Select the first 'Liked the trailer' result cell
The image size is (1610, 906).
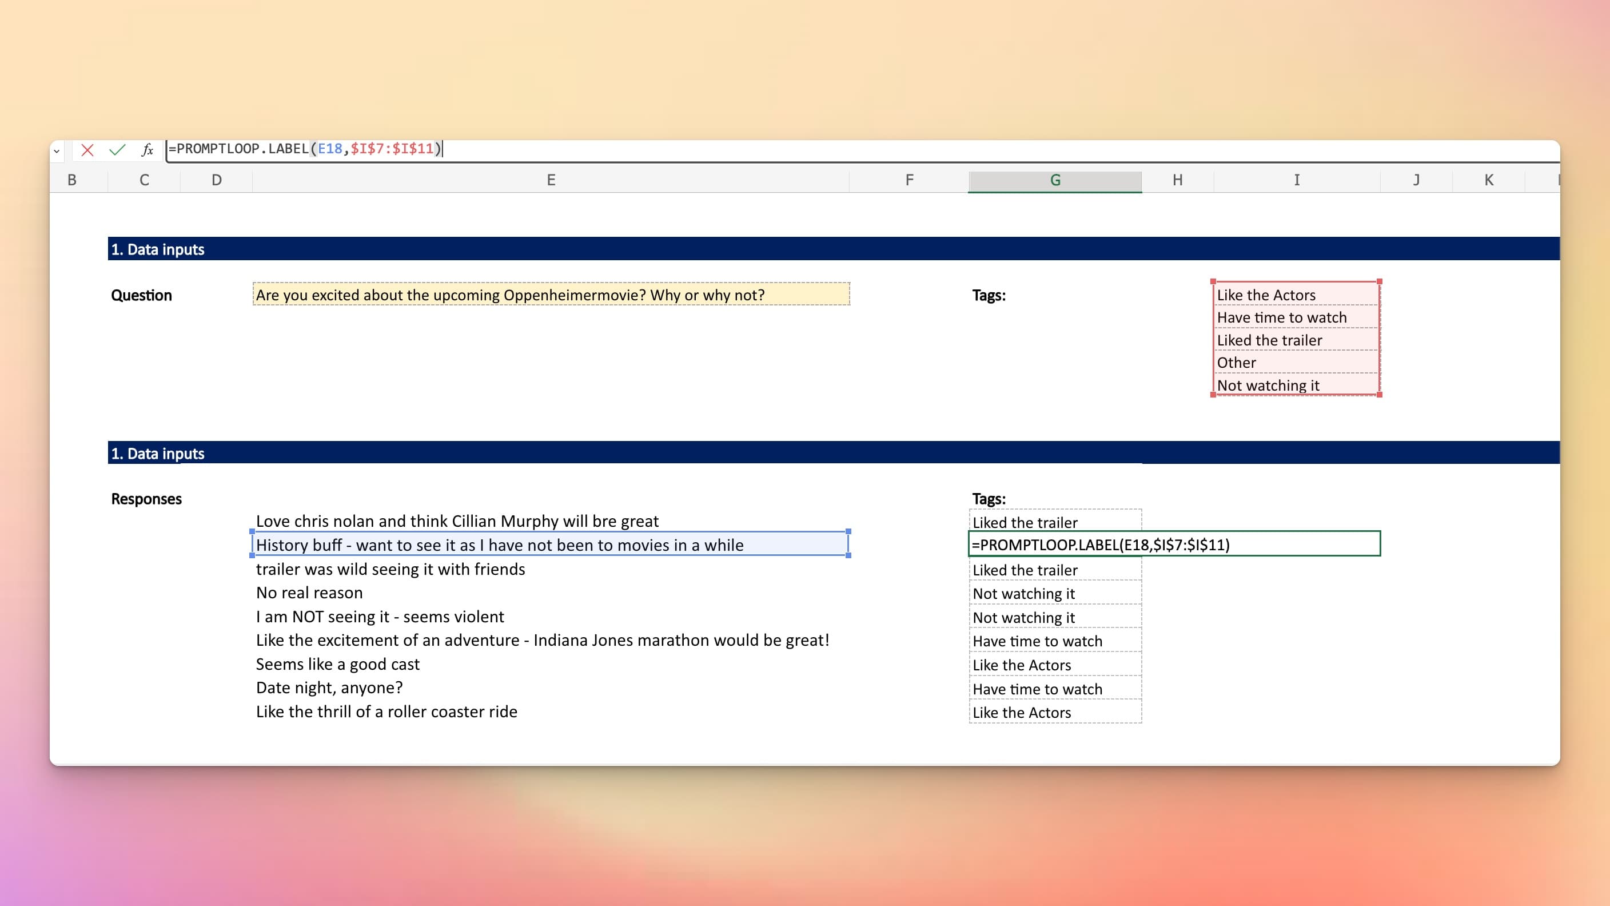click(x=1054, y=522)
